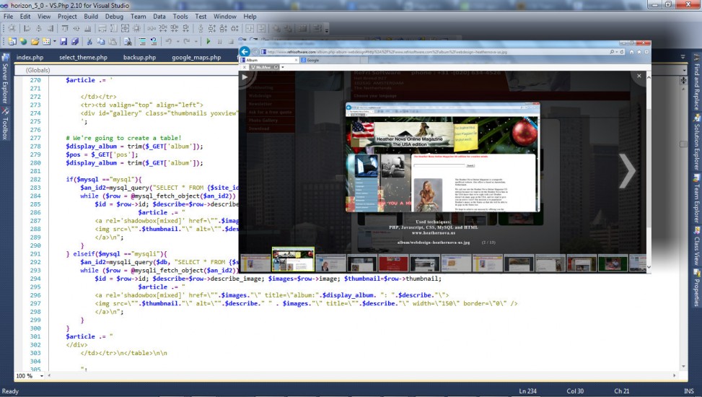Open the McAfee toolbar dropdown arrow
The height and width of the screenshot is (397, 702).
282,67
